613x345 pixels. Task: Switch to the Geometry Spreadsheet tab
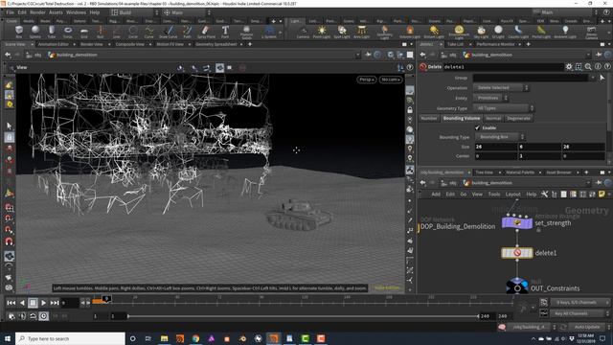(x=216, y=44)
